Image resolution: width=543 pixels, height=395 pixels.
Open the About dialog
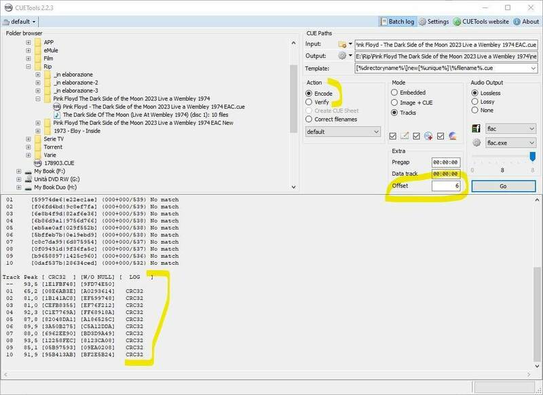point(525,21)
